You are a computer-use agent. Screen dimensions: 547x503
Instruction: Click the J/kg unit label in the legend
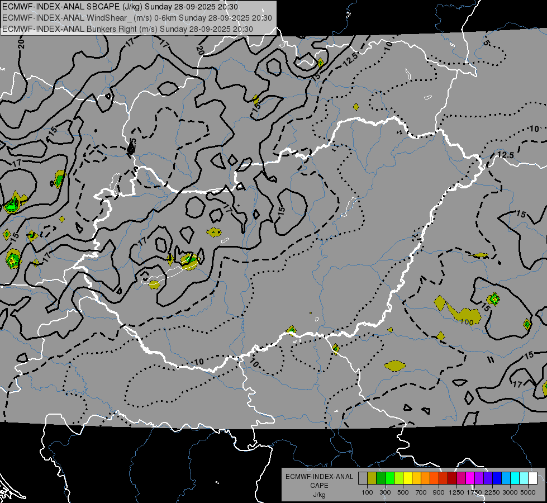click(319, 495)
